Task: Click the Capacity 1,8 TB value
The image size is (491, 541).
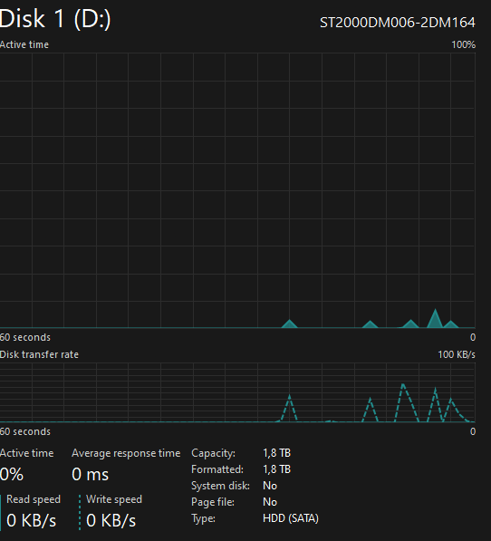Action: pos(277,453)
